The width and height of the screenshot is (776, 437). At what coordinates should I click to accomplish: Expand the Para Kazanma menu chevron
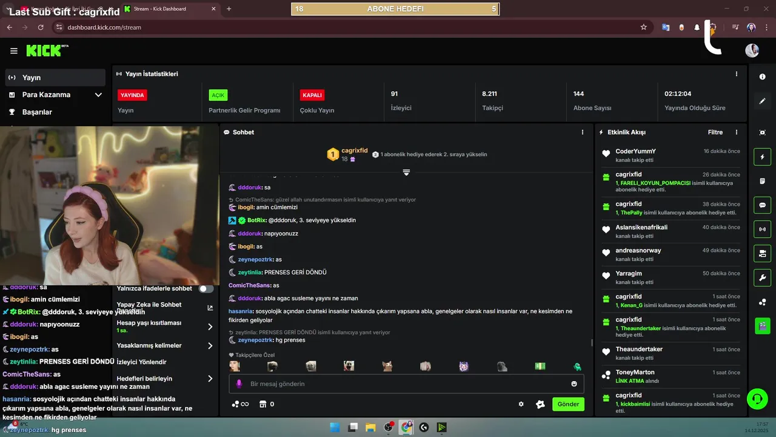point(98,95)
